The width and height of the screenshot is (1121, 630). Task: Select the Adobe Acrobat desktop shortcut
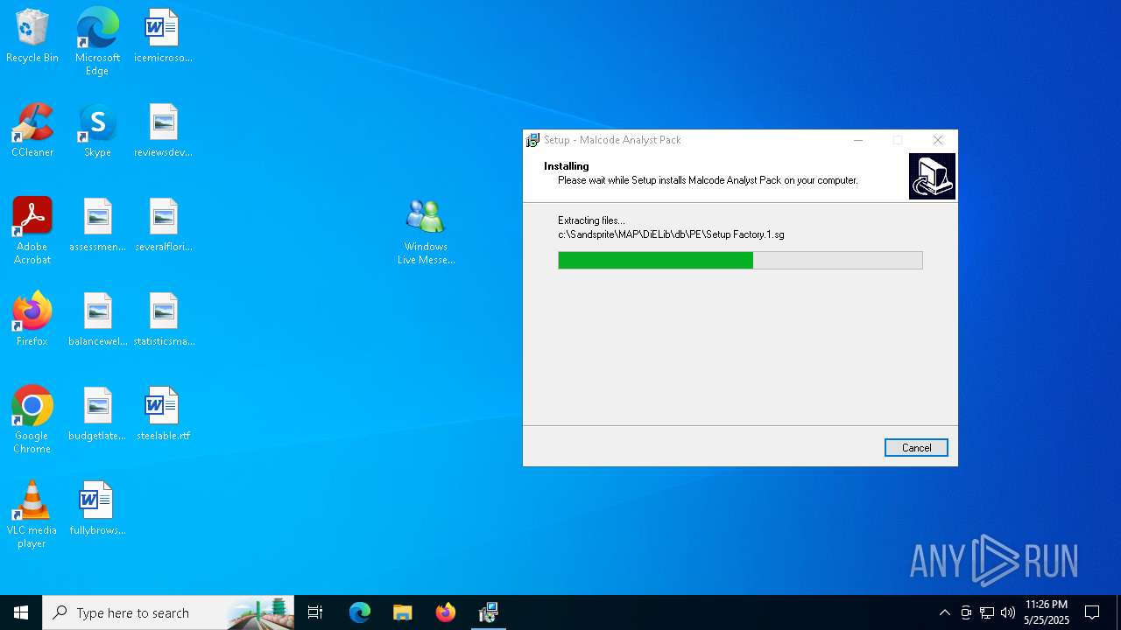32,231
